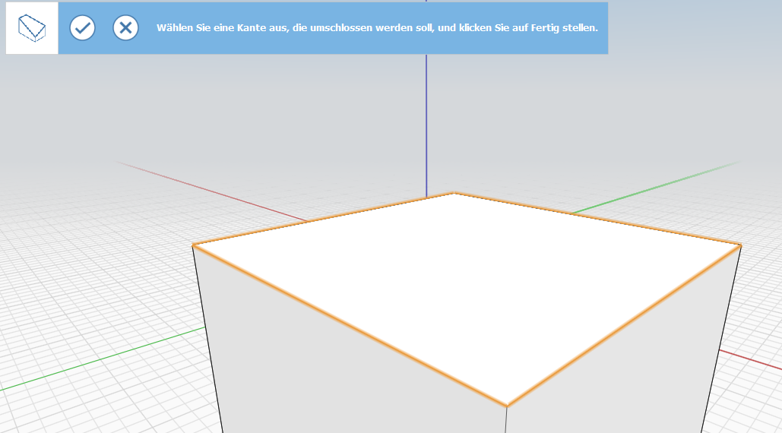Image resolution: width=782 pixels, height=433 pixels.
Task: Select the front-left highlighted top edge of the box
Action: (x=350, y=325)
